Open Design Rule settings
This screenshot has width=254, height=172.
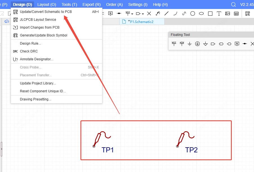pos(30,43)
